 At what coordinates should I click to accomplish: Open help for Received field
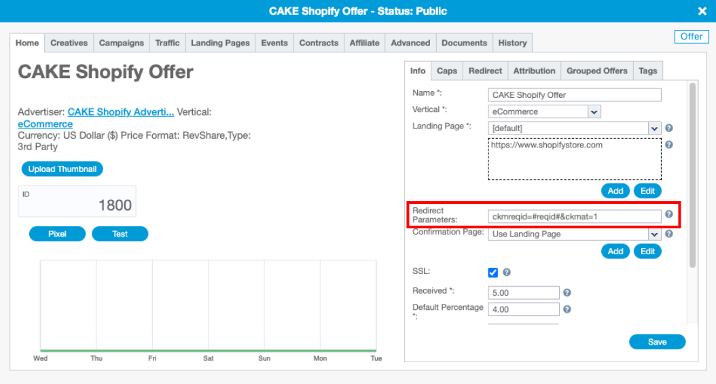[567, 293]
